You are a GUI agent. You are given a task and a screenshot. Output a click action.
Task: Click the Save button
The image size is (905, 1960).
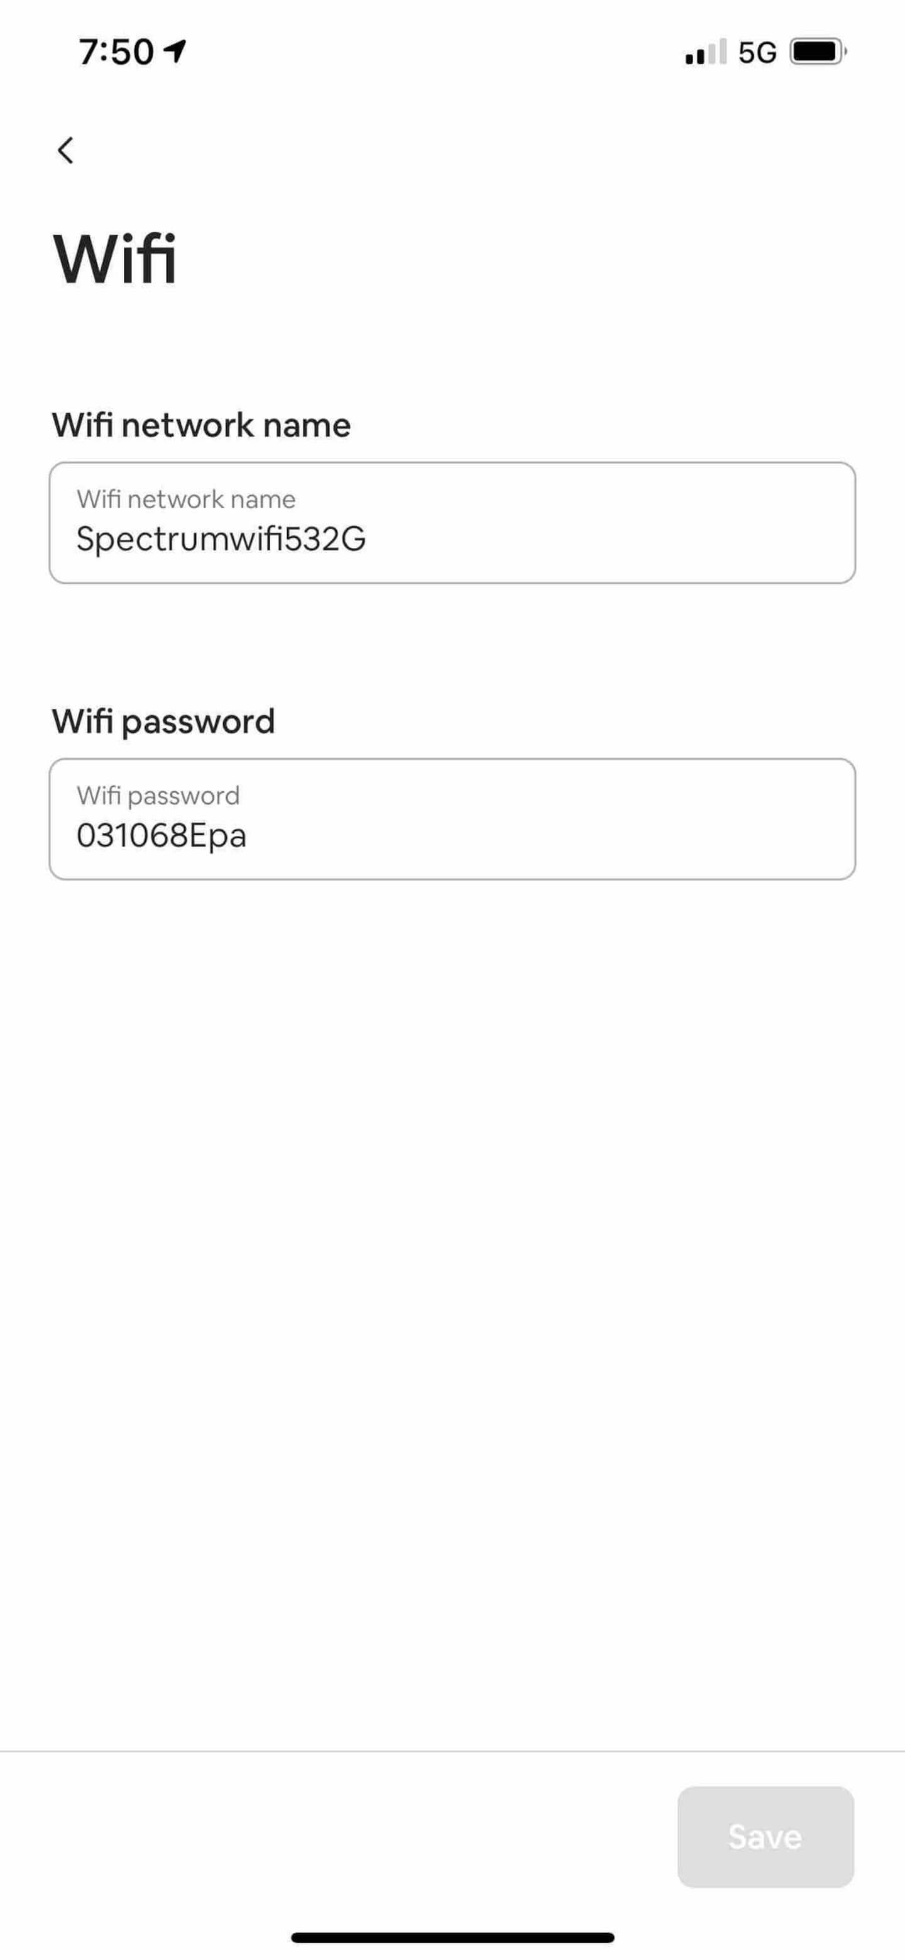pyautogui.click(x=765, y=1837)
